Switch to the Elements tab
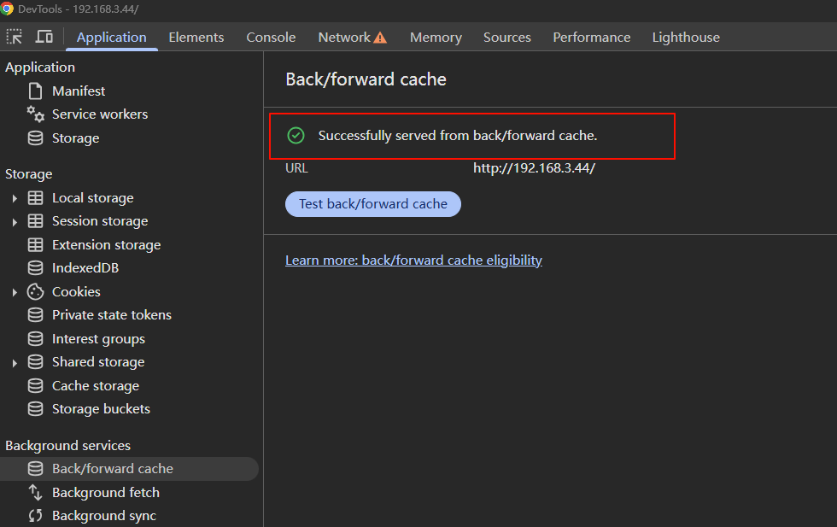837x527 pixels. click(196, 38)
